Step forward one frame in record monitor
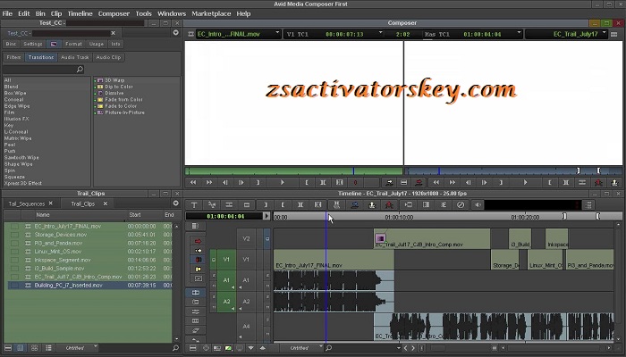The image size is (626, 357). (485, 182)
